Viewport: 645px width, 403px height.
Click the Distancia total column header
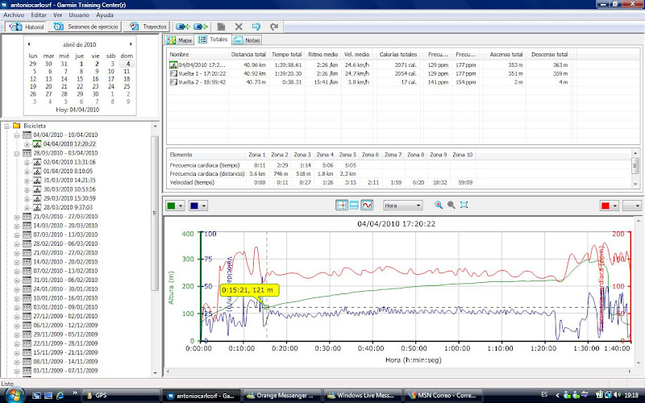pos(248,54)
